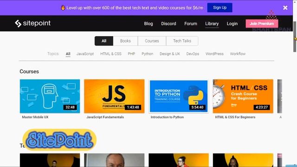The width and height of the screenshot is (297, 167).
Task: Click the SitePoint logo in header
Action: 33,24
